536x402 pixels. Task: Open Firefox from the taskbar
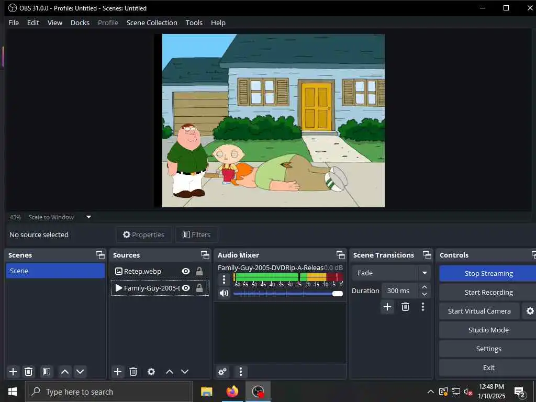point(232,392)
